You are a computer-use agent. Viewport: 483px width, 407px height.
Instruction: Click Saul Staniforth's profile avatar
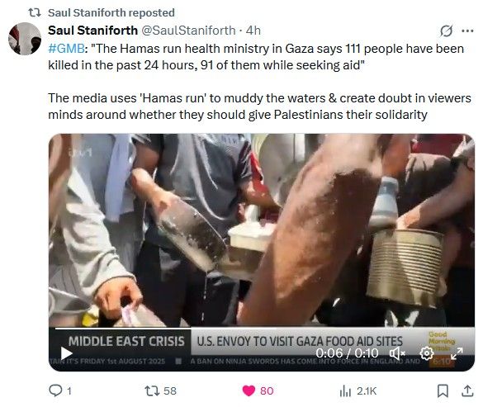25,39
